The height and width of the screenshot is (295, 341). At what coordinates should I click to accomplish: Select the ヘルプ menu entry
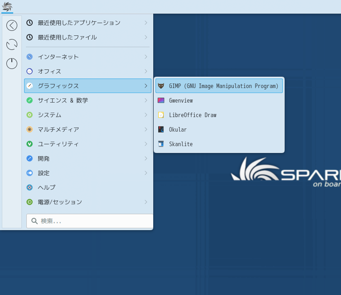click(46, 187)
